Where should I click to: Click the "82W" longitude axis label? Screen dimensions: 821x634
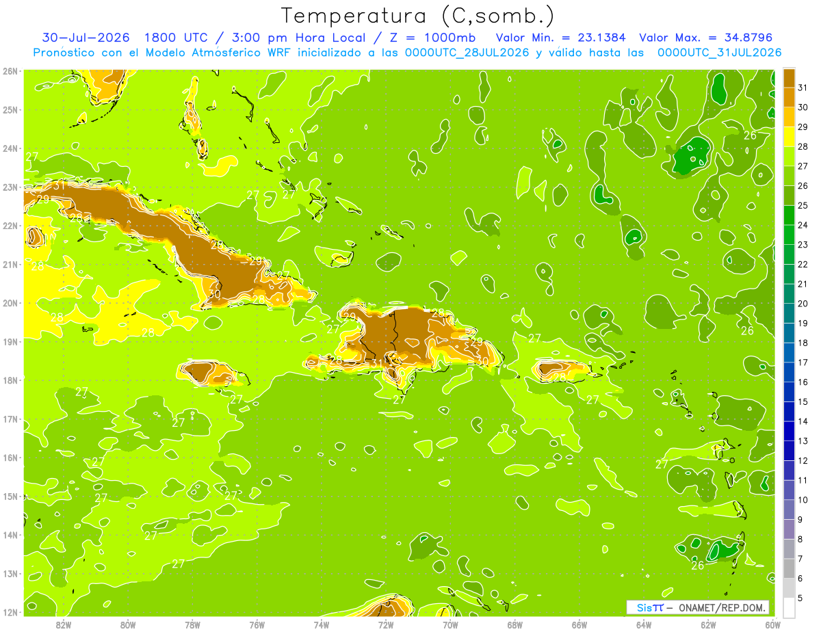click(63, 624)
